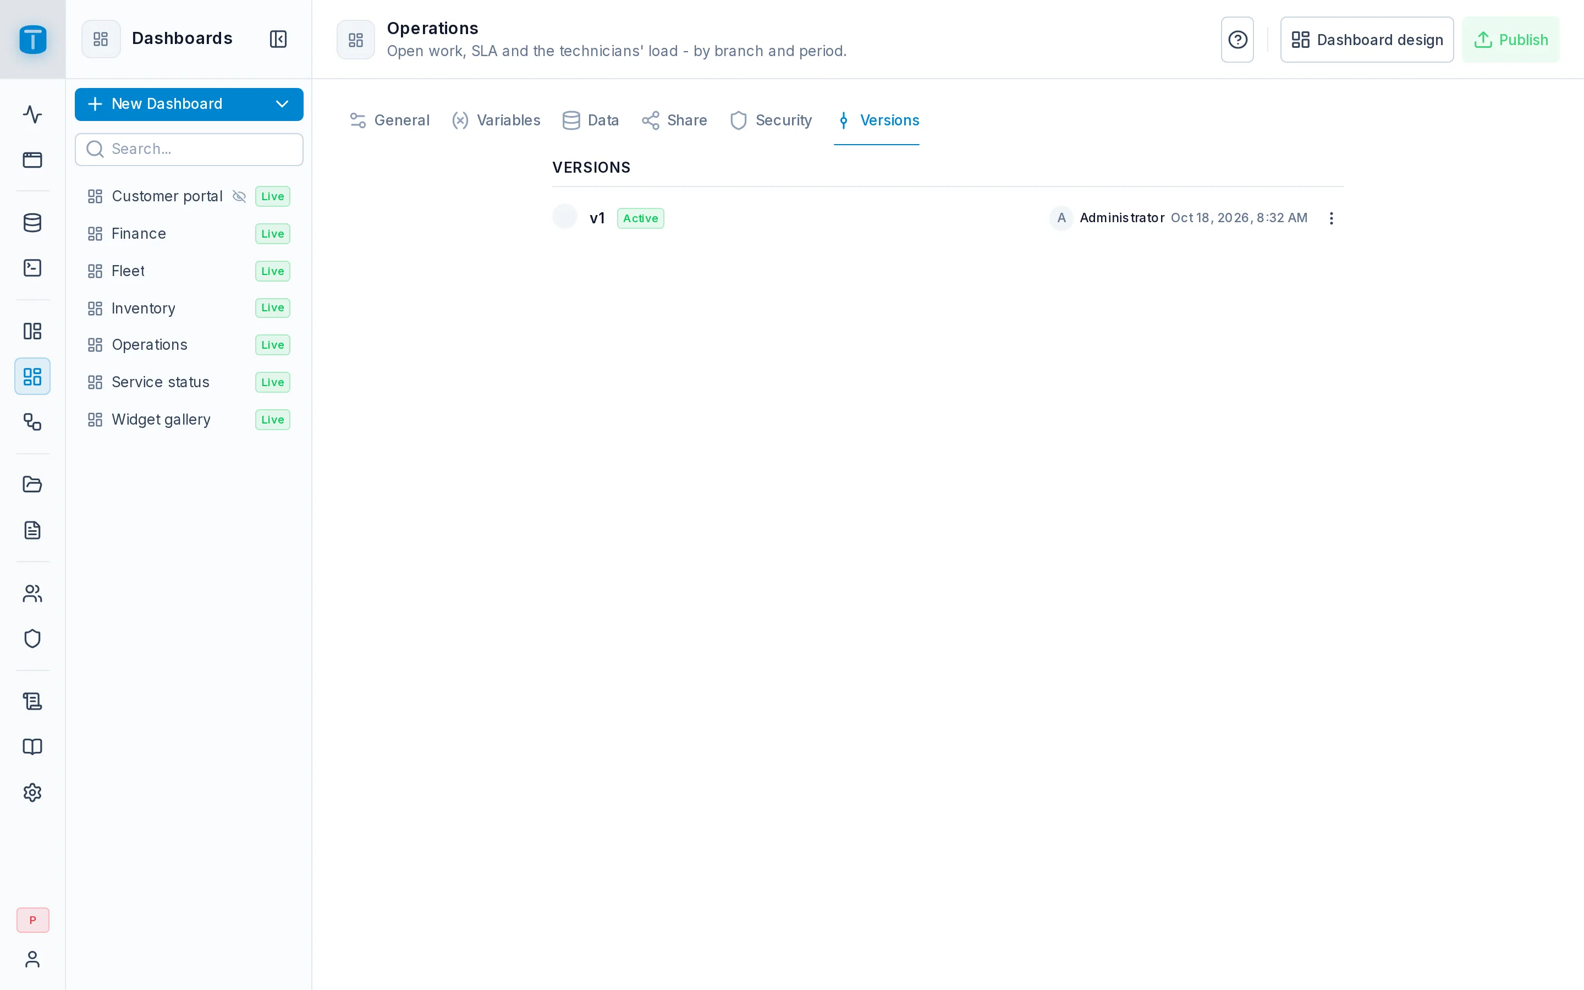Open the book documentation icon in left rail
Viewport: 1584px width, 990px height.
32,747
